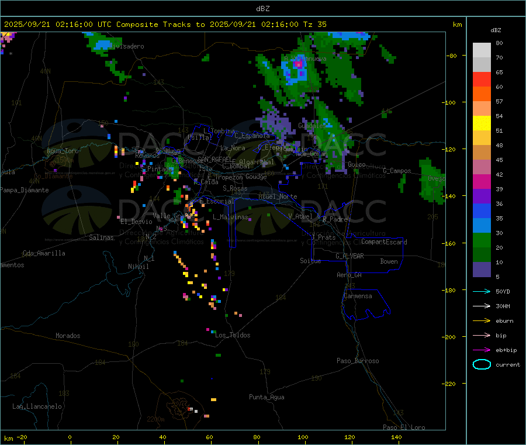Click the La_Nora place label
This screenshot has width=526, height=445.
pyautogui.click(x=233, y=148)
